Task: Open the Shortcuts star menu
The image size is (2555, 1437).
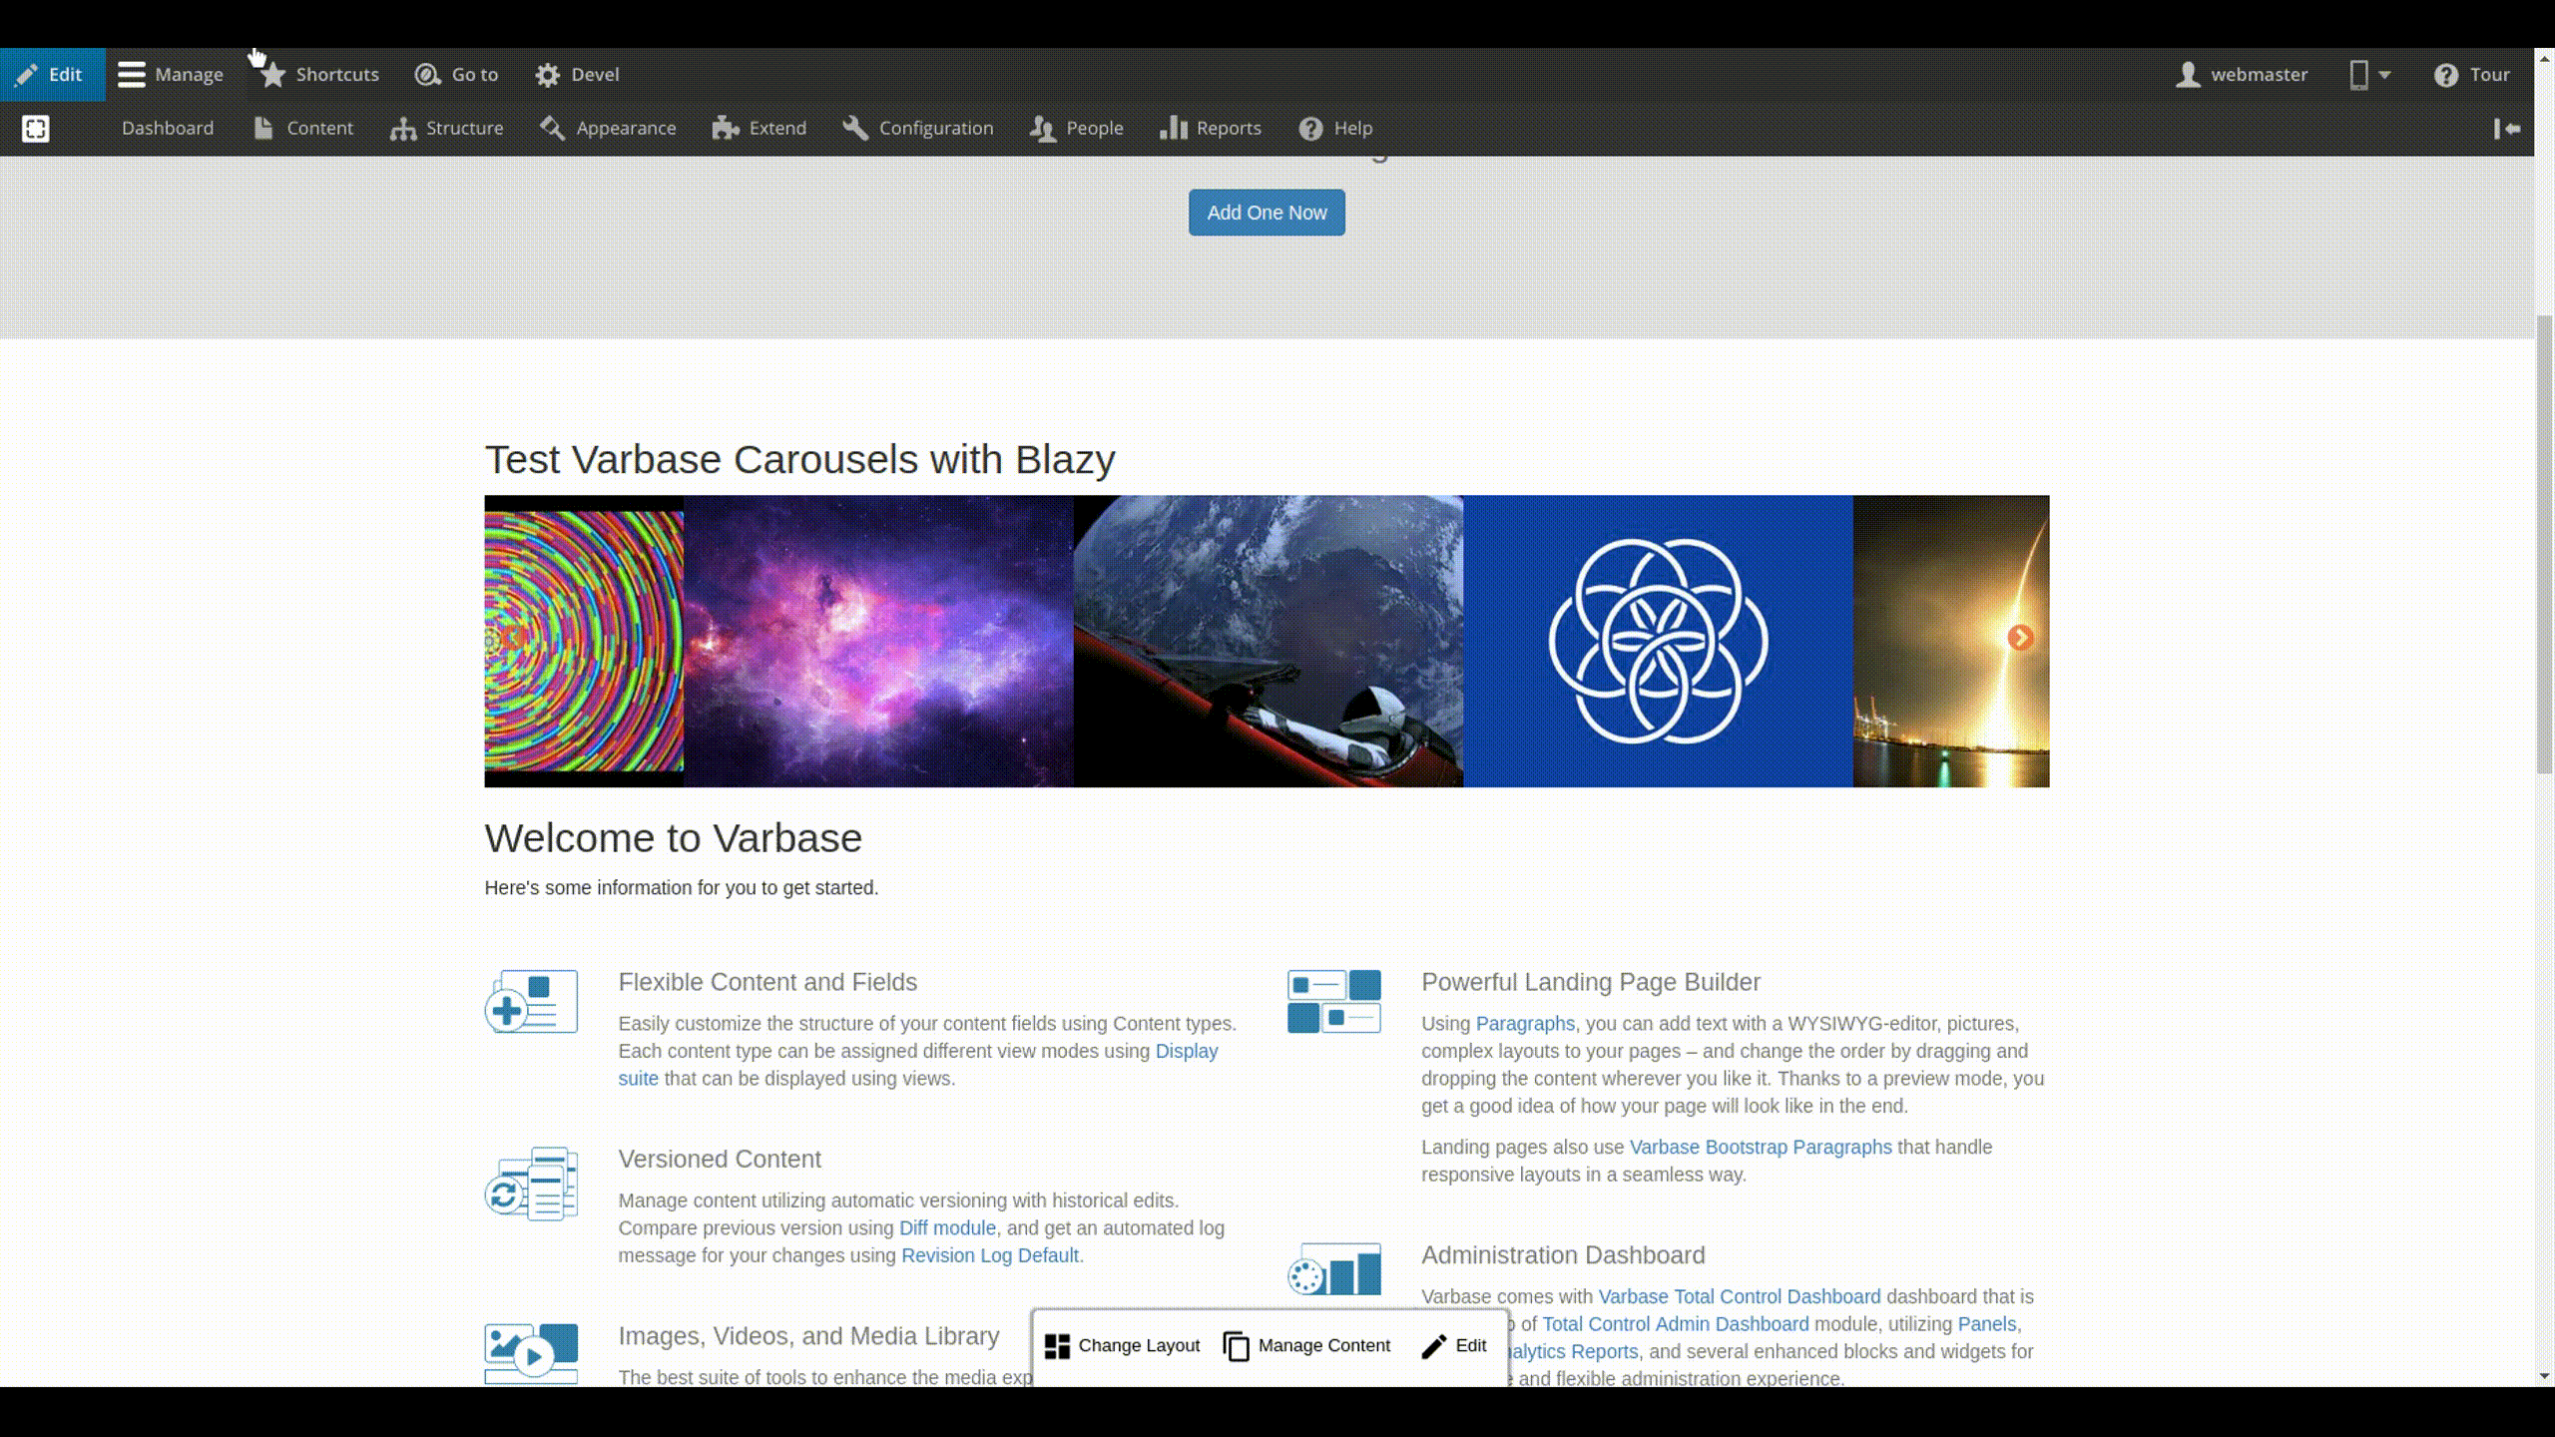Action: click(319, 75)
